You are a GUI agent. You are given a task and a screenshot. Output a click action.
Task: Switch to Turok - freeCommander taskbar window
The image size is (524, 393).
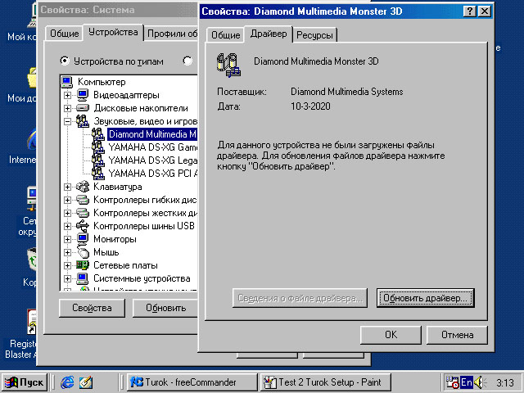tap(192, 382)
